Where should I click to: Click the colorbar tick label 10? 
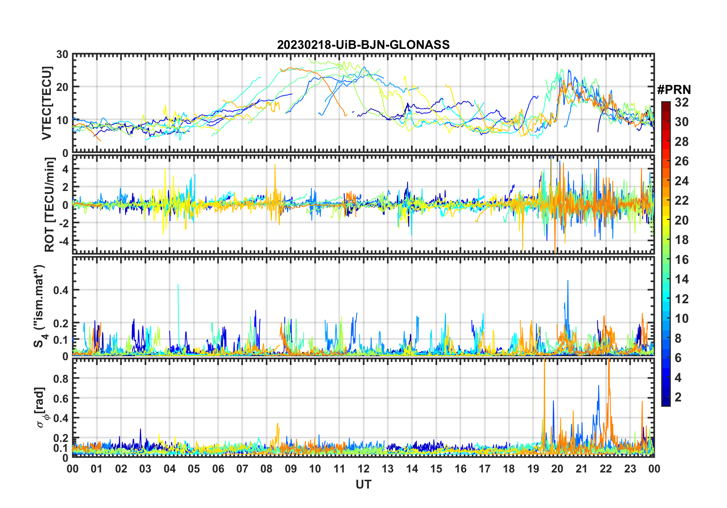682,319
